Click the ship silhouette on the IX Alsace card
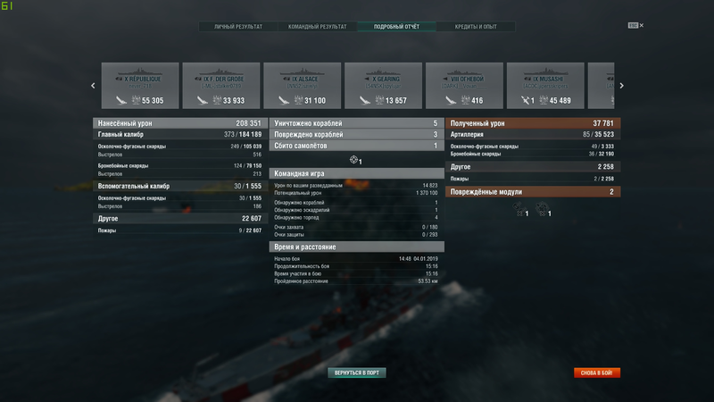714x402 pixels. tap(302, 71)
